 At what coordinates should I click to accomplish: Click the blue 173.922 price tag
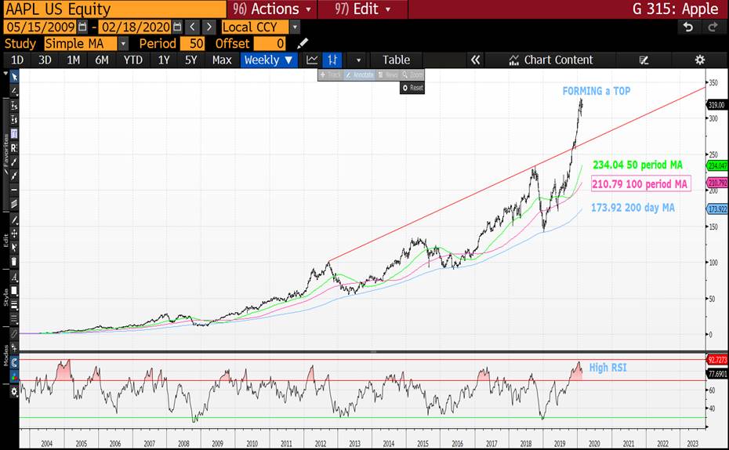click(717, 209)
